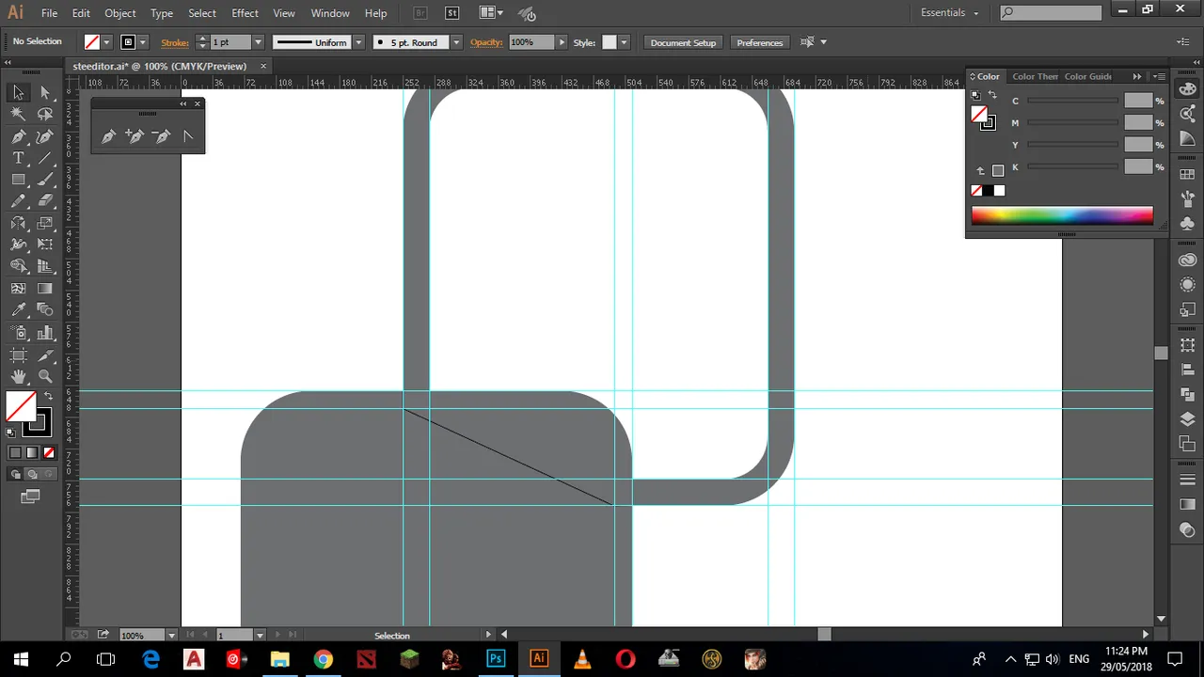Set paint mode to None in toolbar
The image size is (1204, 677).
(49, 452)
